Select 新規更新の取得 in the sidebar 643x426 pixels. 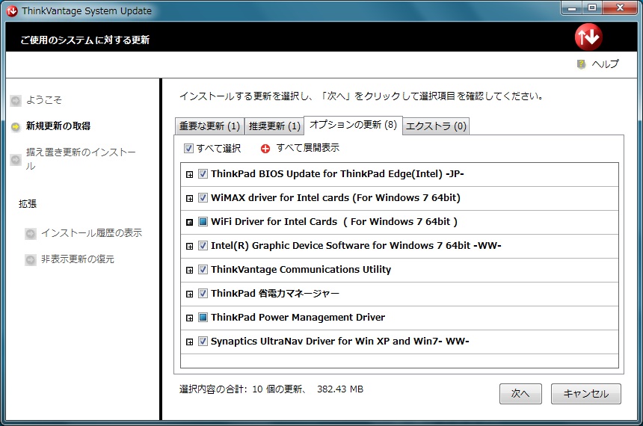[x=58, y=126]
